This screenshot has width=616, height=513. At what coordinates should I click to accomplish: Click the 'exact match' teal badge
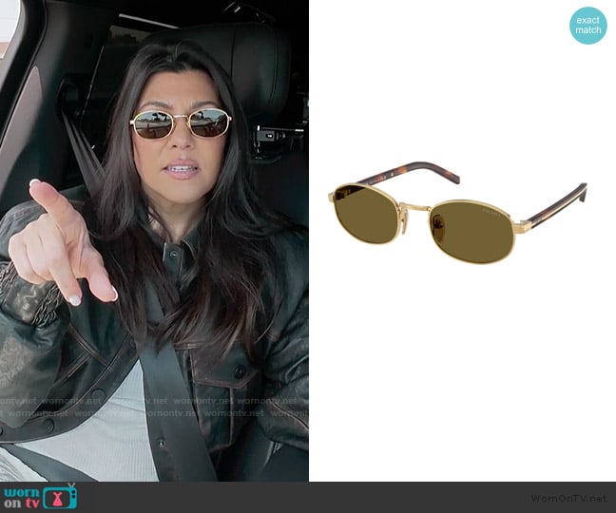588,25
